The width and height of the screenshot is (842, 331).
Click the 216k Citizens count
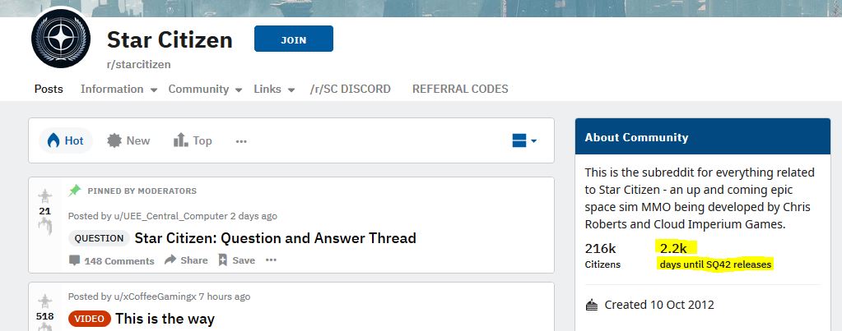point(602,255)
